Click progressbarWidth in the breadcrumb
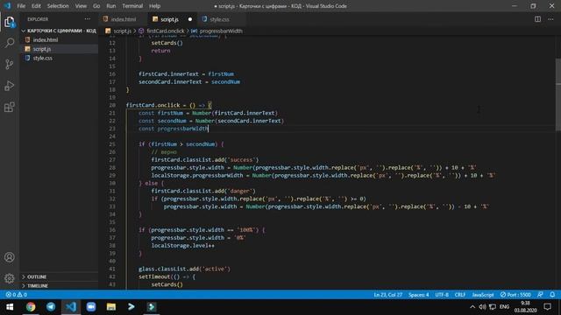 point(221,31)
